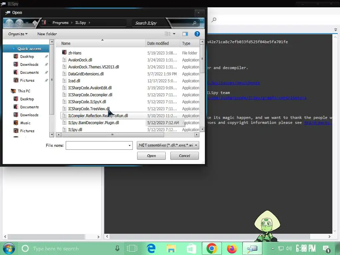This screenshot has height=255, width=340.
Task: Open the ILSpy panel options dropdown arrow
Action: click(x=335, y=30)
